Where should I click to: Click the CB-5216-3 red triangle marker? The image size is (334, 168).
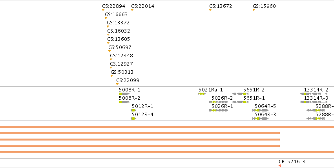click(x=280, y=166)
